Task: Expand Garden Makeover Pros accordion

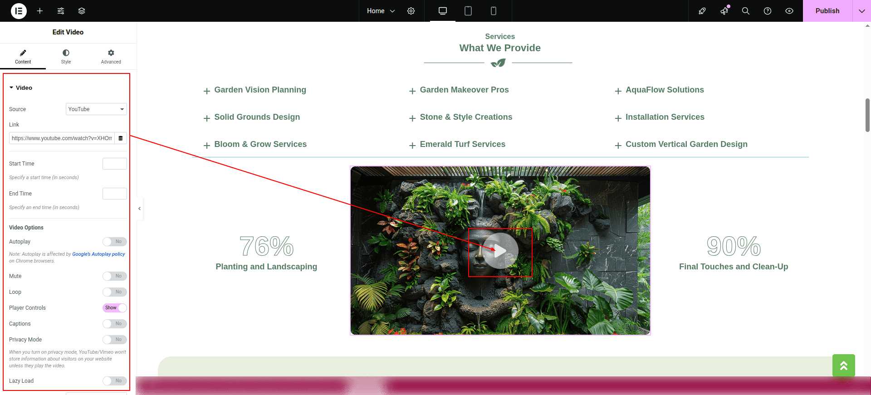Action: click(465, 90)
